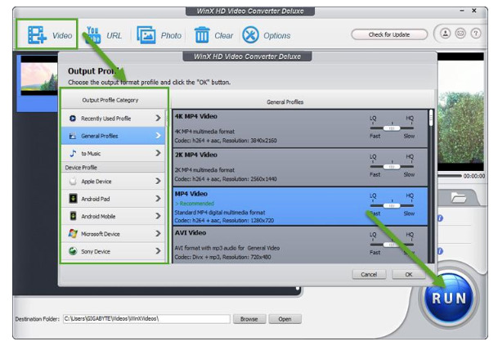Image resolution: width=498 pixels, height=346 pixels.
Task: Expand Microsoft Device chevron
Action: tap(158, 233)
